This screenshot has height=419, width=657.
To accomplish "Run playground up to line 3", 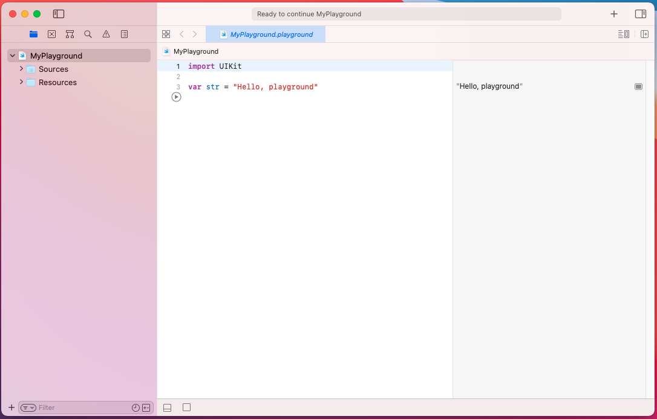I will (177, 97).
